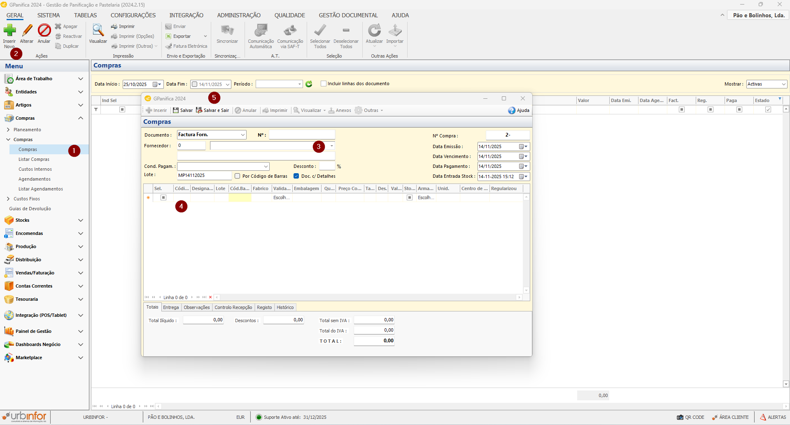Click the Inserir Novo green plus icon

[9, 31]
